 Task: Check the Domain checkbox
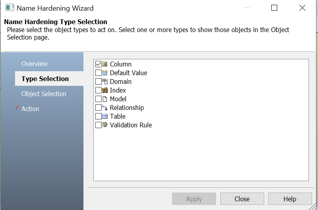[98, 81]
